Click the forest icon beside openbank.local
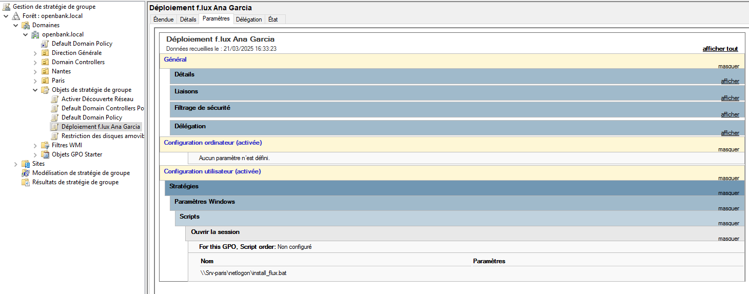This screenshot has width=749, height=294. (x=16, y=16)
